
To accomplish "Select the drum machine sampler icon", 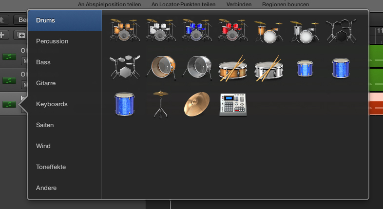I will (233, 103).
